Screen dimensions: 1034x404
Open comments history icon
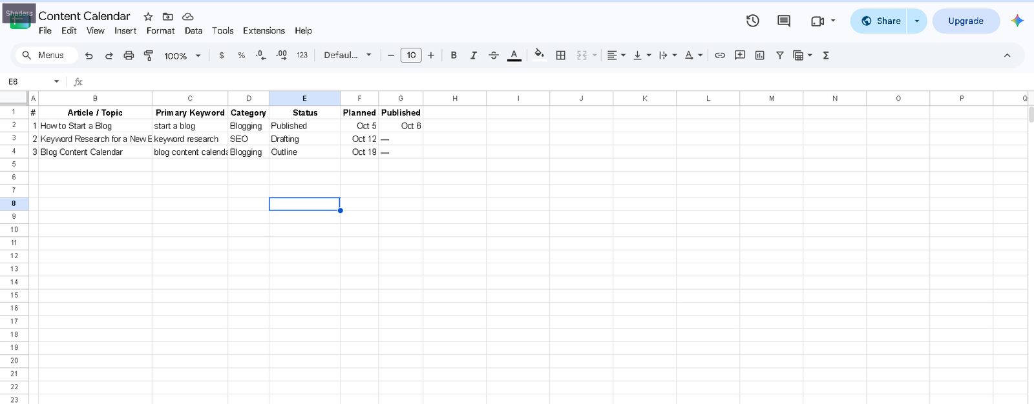784,21
